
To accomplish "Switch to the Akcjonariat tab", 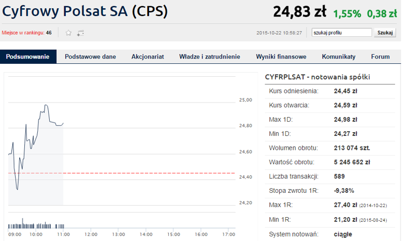I will tap(148, 56).
